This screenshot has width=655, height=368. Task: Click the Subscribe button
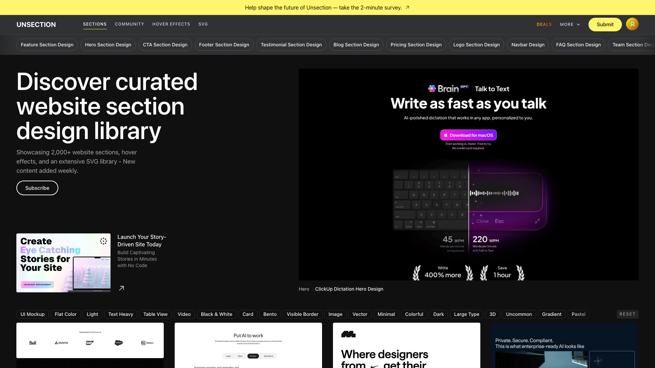pos(37,188)
